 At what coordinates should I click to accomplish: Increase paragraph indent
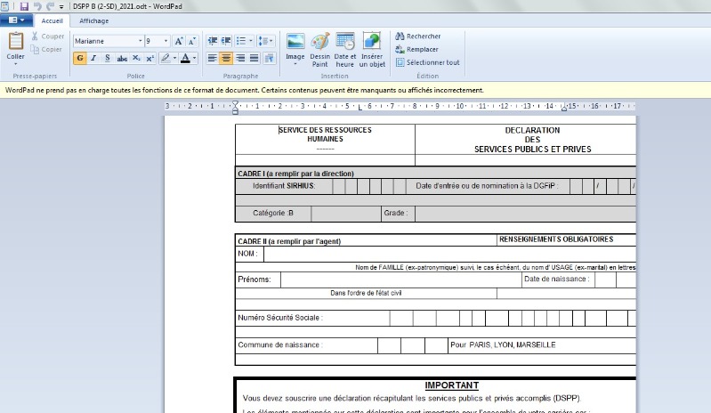227,41
